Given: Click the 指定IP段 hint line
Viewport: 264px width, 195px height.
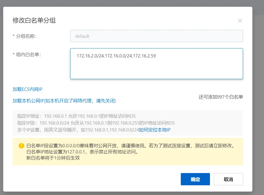Looking at the screenshot, I should [x=96, y=123].
